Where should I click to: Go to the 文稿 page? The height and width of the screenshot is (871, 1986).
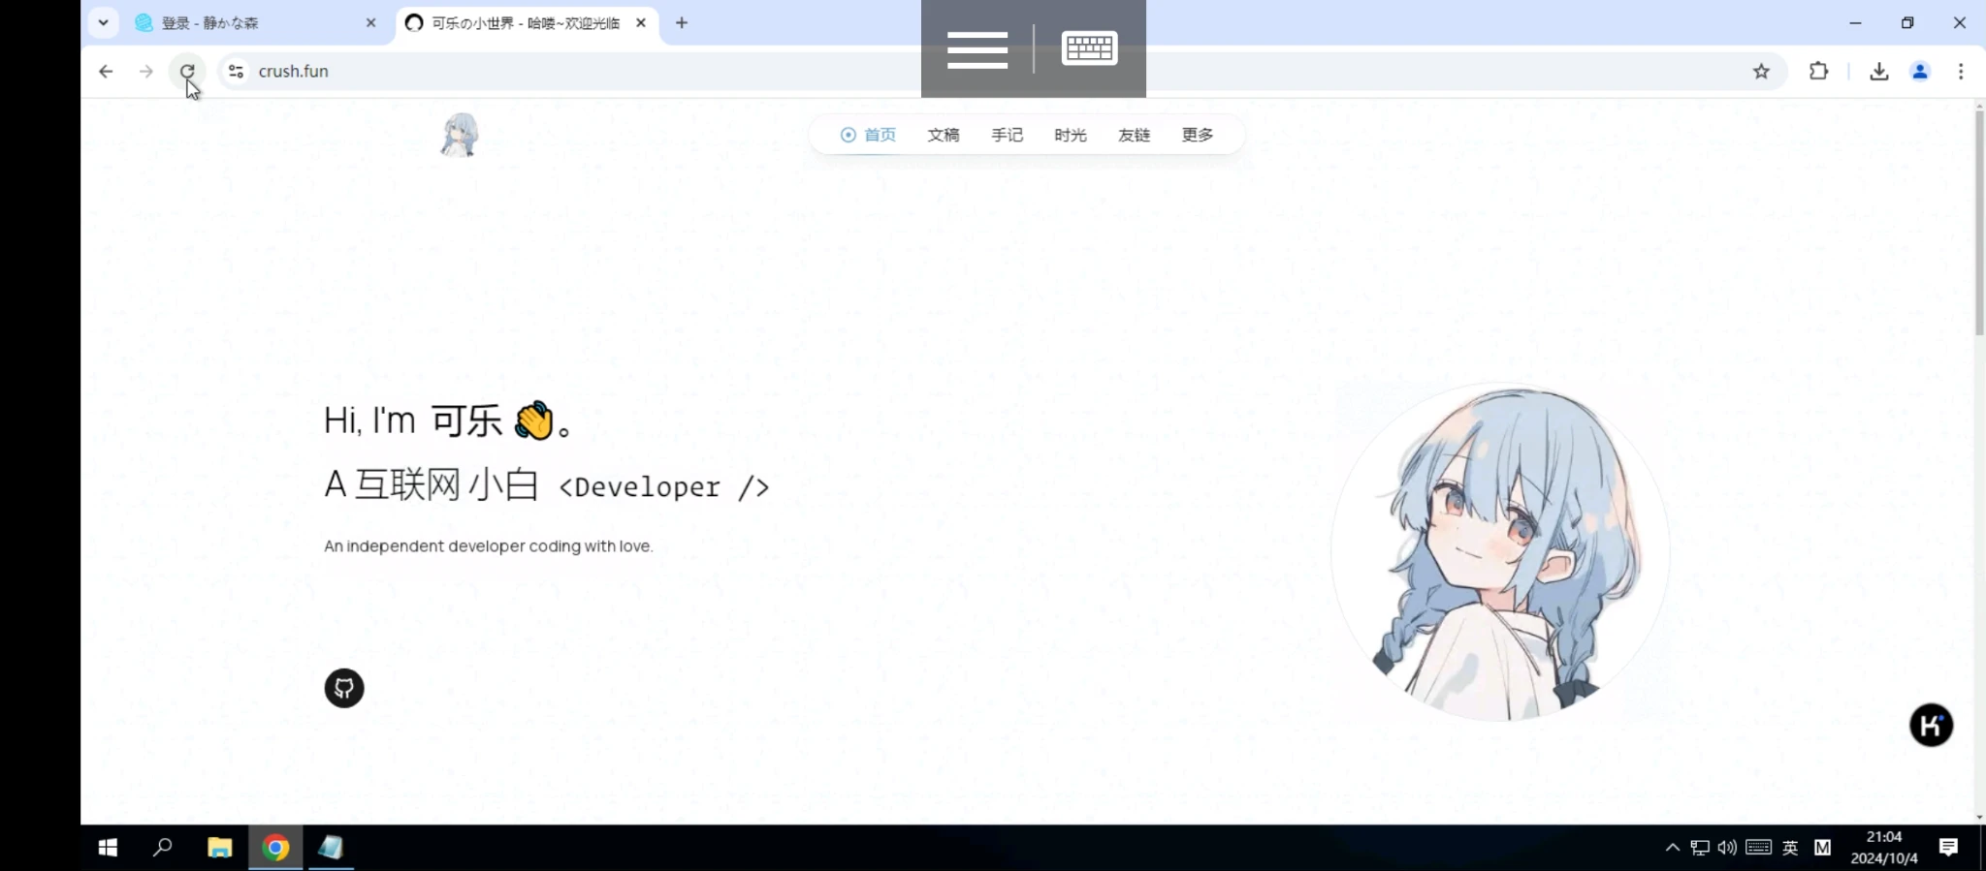[x=943, y=135]
